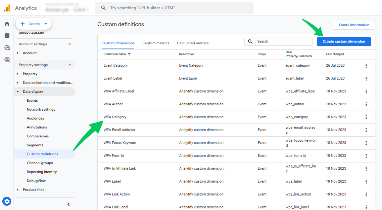Viewport: 382px width, 210px height.
Task: Expand Data collection and modification
Action: (x=18, y=83)
